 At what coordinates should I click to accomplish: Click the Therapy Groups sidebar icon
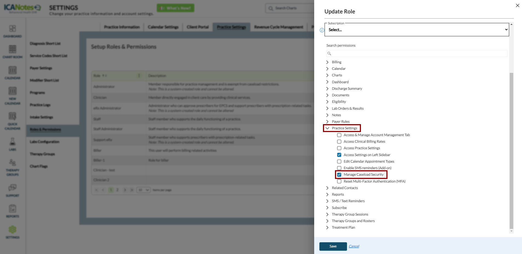13,163
